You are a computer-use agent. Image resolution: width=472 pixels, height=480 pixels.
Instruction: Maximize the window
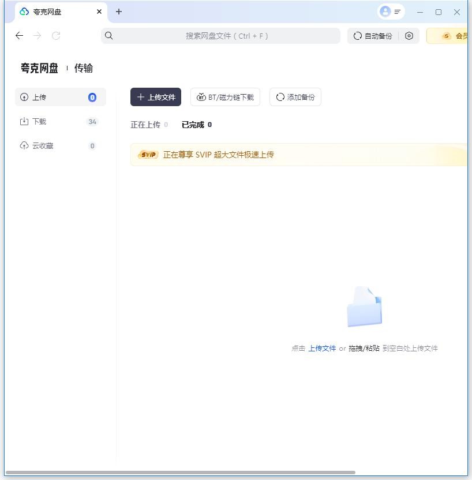point(439,12)
